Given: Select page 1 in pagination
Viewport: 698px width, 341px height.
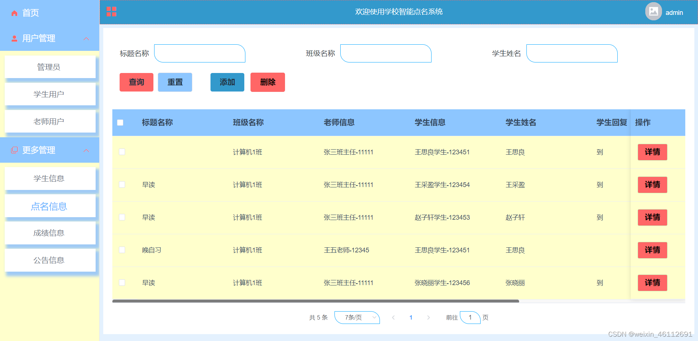Looking at the screenshot, I should point(411,317).
